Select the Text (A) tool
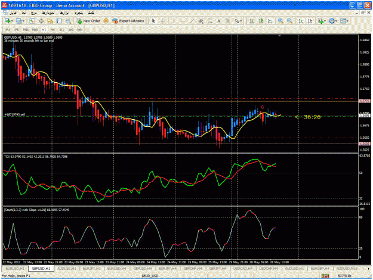This screenshot has height=280, width=373. point(219,21)
